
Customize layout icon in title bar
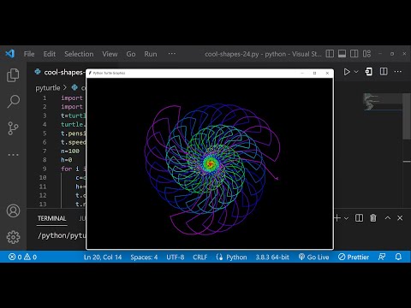(366, 54)
